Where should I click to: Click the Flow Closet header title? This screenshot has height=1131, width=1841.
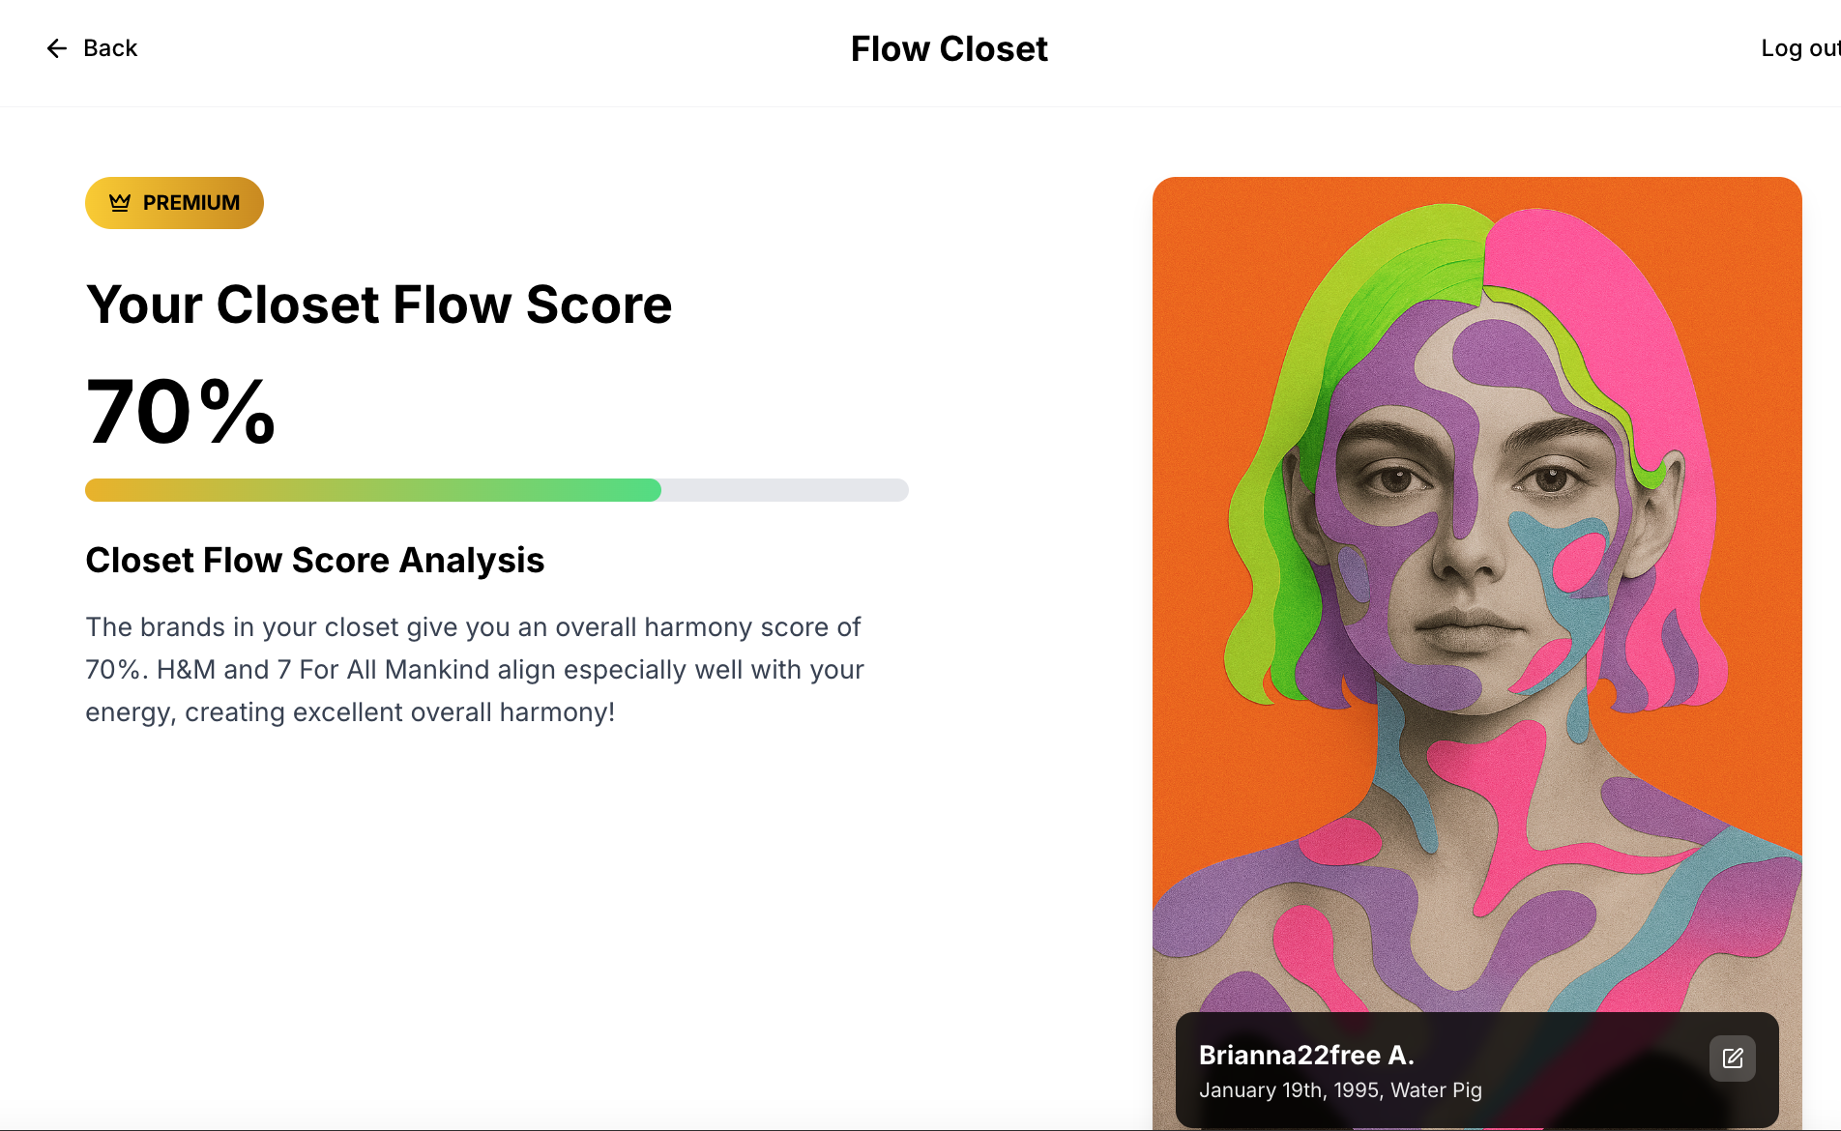tap(949, 49)
